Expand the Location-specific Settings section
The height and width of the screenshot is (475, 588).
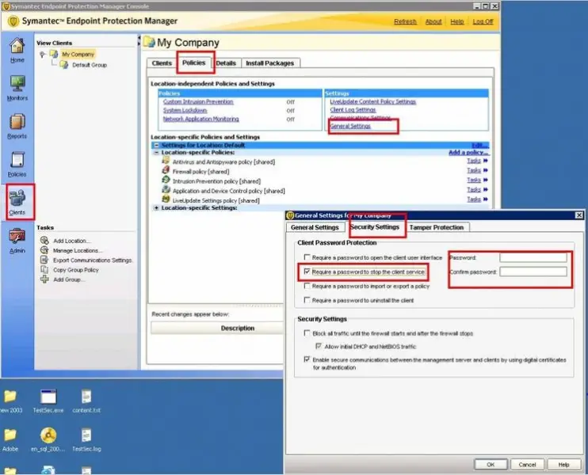coord(156,208)
